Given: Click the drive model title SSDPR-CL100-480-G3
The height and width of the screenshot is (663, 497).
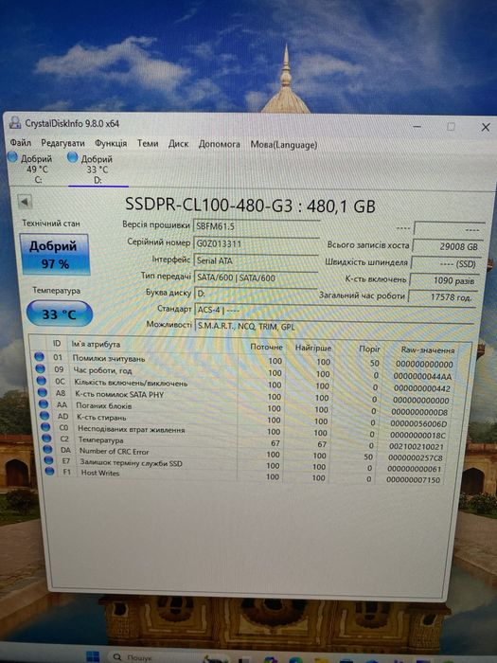Looking at the screenshot, I should [x=209, y=206].
